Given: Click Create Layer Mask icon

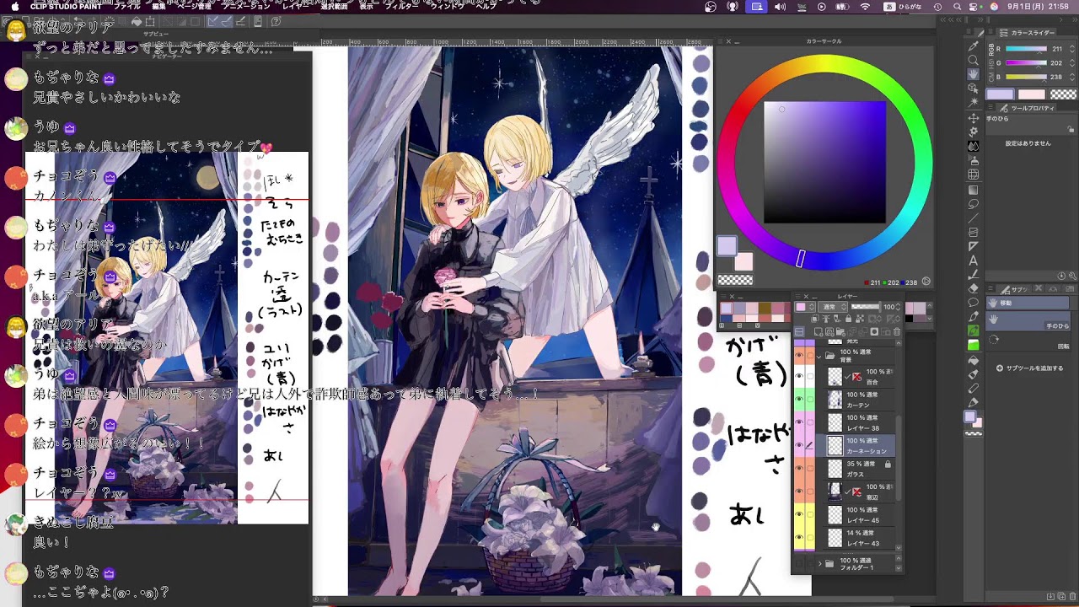Looking at the screenshot, I should click(x=874, y=331).
